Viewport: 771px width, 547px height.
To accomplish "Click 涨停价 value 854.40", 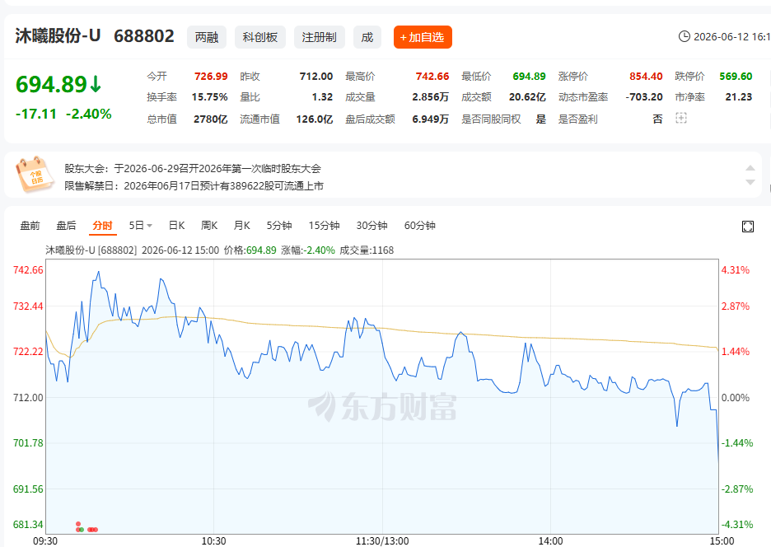I will [646, 77].
